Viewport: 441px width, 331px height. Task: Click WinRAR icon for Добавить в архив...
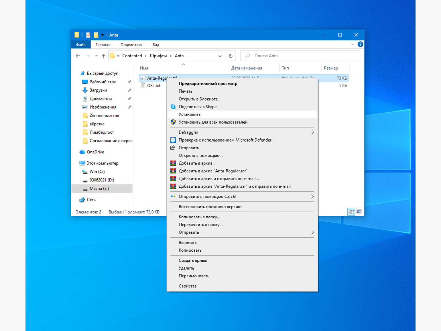pyautogui.click(x=173, y=163)
